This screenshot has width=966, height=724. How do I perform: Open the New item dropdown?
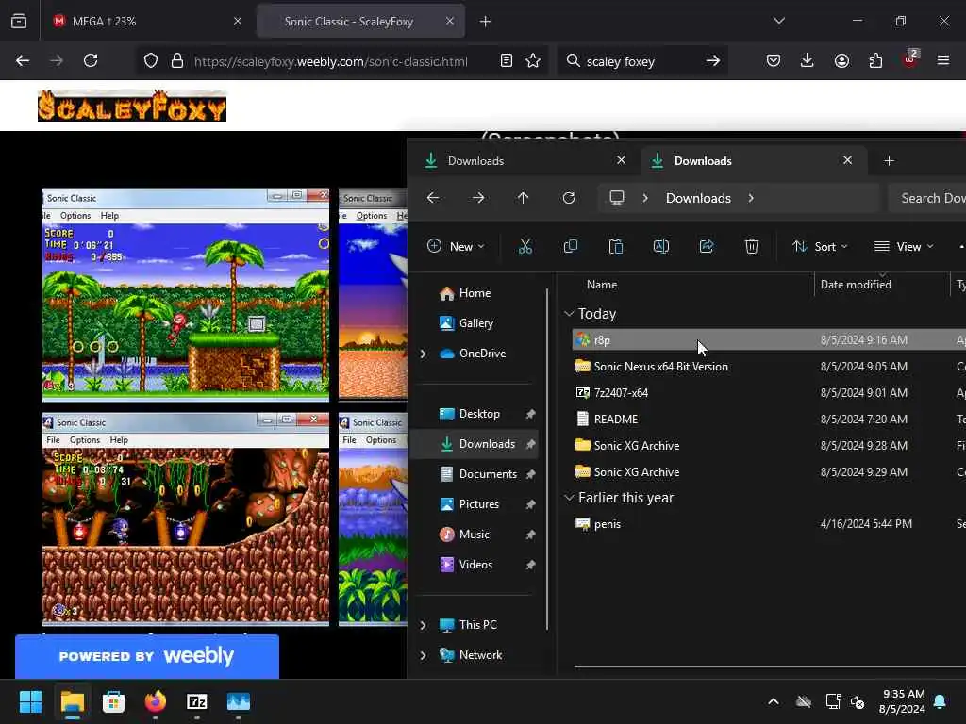click(x=456, y=246)
